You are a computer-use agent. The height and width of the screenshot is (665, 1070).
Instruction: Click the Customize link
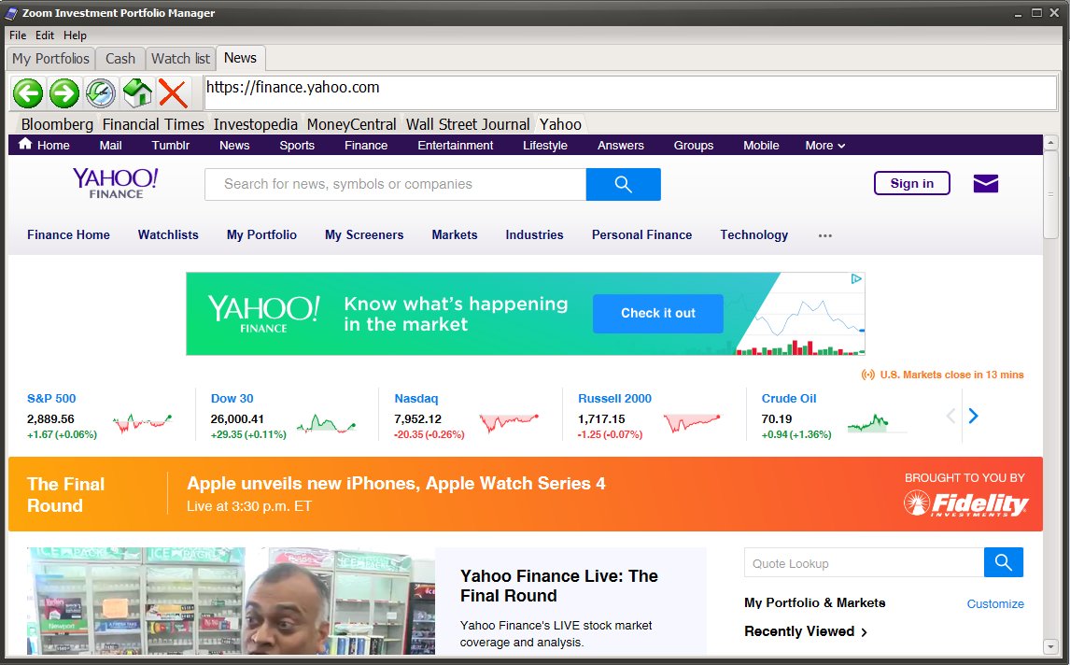995,603
